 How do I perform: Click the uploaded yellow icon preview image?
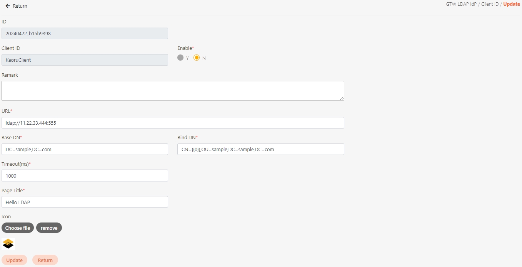pos(8,244)
